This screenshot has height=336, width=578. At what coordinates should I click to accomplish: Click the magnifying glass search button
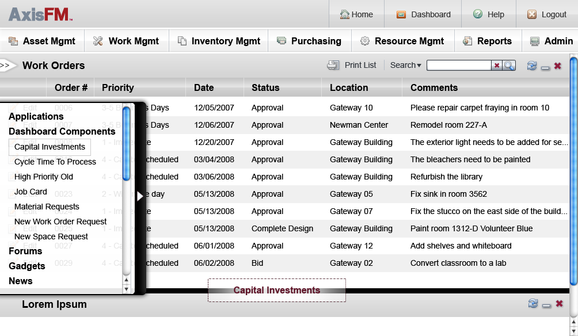coord(509,66)
